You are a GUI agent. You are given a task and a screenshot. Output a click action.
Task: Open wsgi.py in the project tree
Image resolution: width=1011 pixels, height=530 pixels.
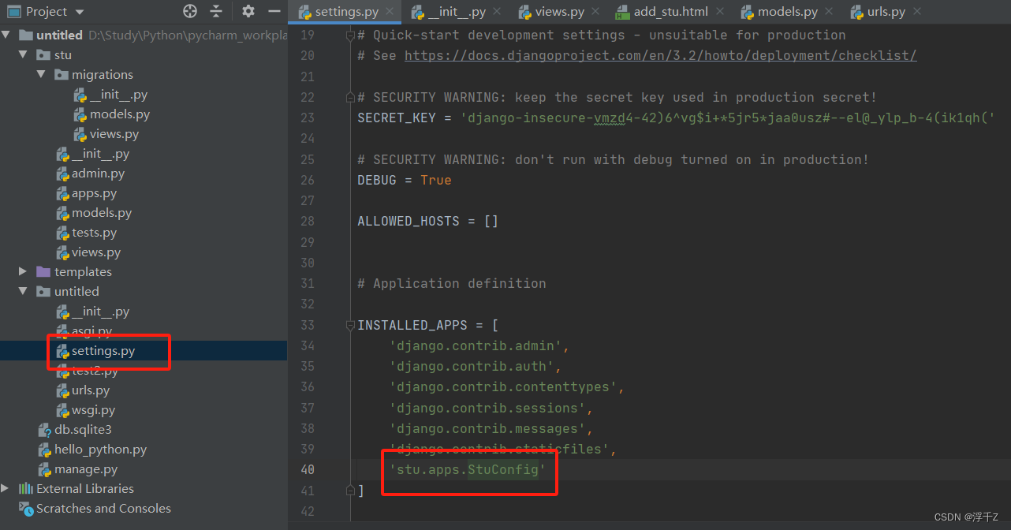click(x=93, y=409)
